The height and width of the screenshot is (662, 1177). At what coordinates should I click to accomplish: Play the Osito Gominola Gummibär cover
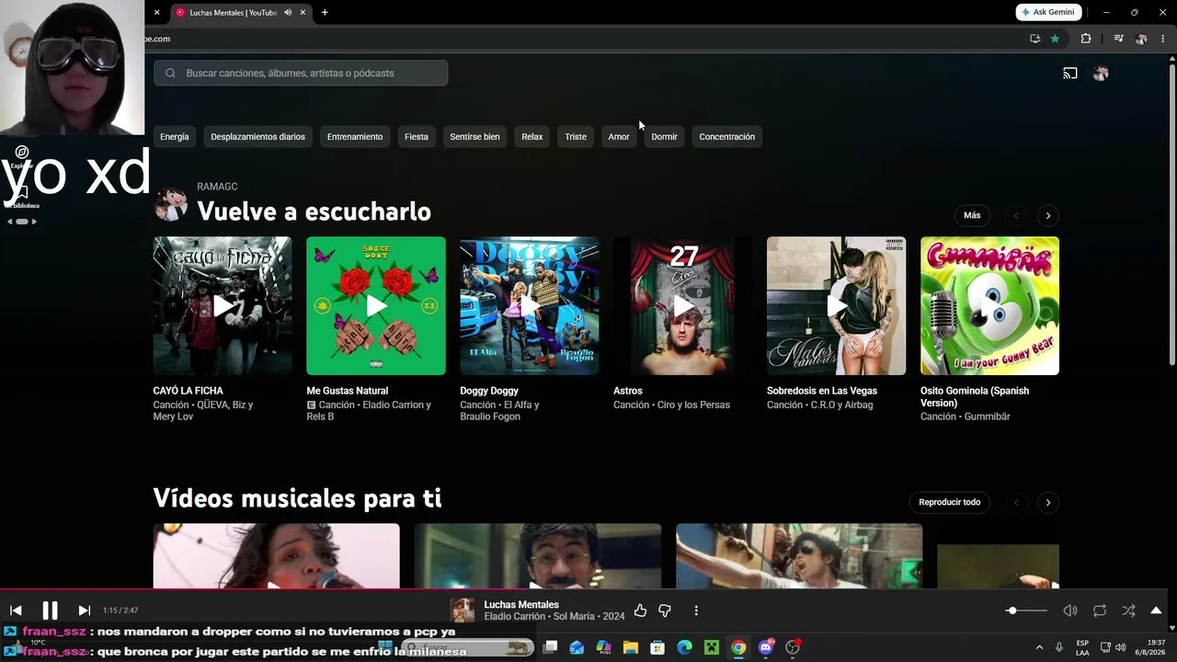[990, 306]
